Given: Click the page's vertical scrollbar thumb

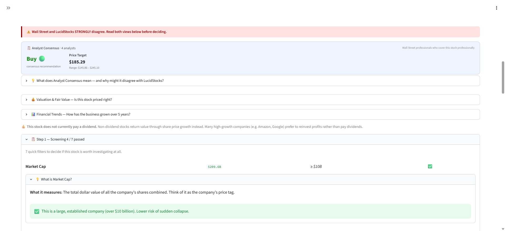Looking at the screenshot, I should pos(503,77).
